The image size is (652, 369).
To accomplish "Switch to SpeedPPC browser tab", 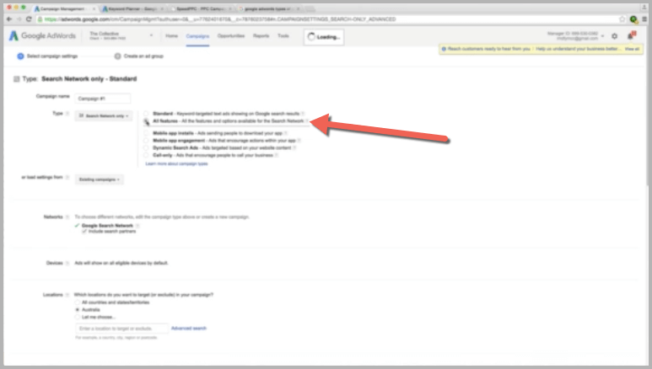I will tap(202, 8).
